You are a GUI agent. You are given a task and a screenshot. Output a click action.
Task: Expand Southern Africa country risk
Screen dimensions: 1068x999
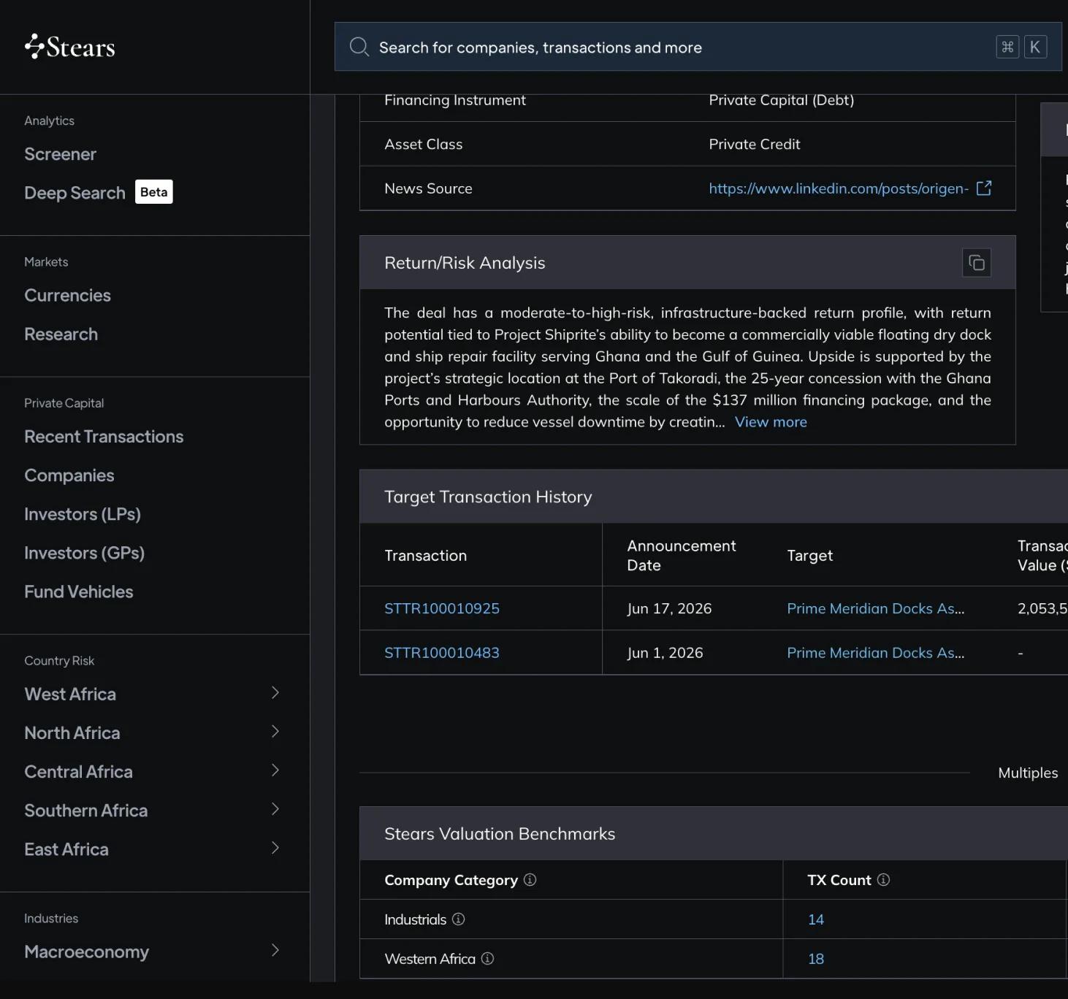click(275, 809)
